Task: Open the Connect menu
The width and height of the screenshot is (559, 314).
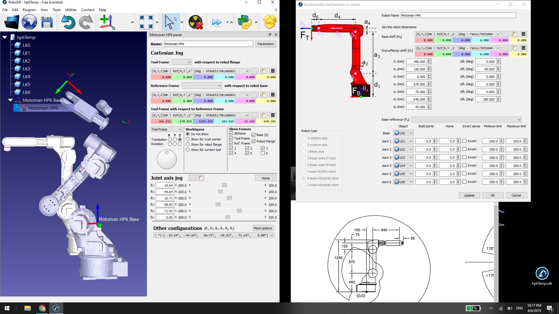Action: 88,10
